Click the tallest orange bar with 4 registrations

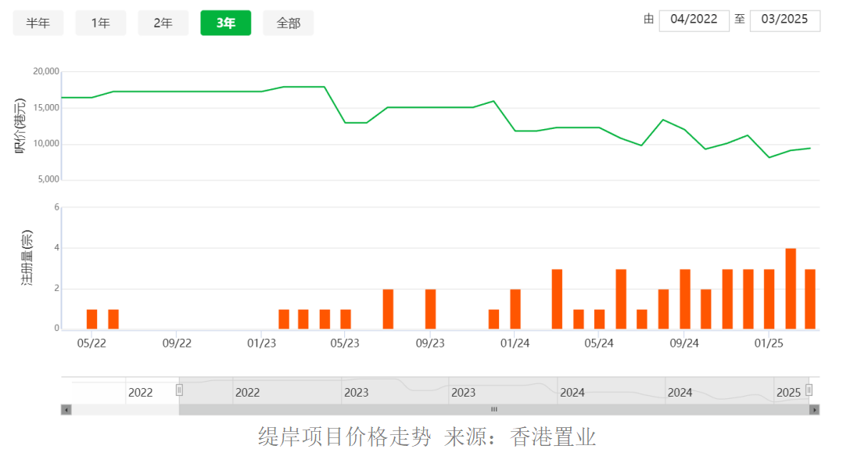tap(791, 289)
